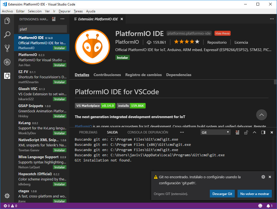
Task: Install PlatformIO by Jun Han
Action: (60, 65)
